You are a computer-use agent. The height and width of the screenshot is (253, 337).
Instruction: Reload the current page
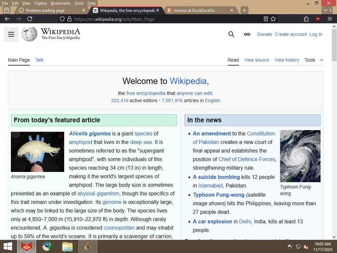30,19
